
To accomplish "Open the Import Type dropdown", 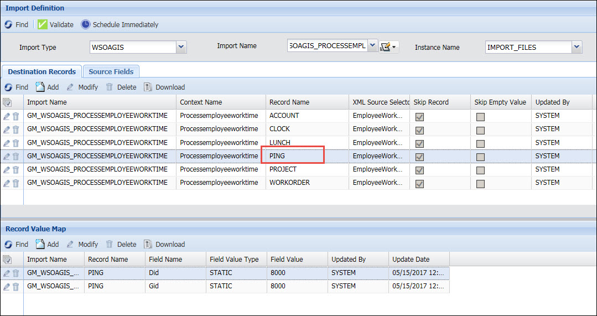I will 181,47.
